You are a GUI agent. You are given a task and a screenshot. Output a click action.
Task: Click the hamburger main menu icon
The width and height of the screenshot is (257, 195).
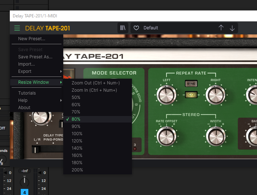point(17,28)
